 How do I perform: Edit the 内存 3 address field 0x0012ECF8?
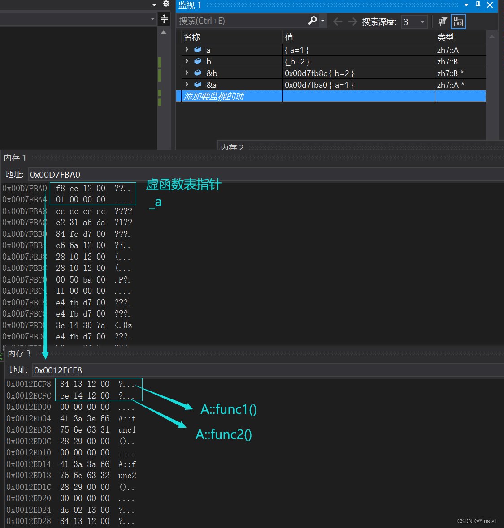coord(268,370)
